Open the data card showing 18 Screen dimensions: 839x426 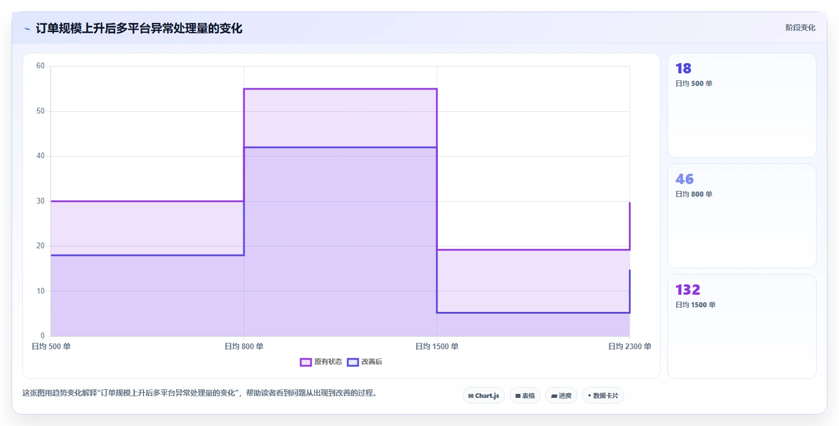point(741,105)
